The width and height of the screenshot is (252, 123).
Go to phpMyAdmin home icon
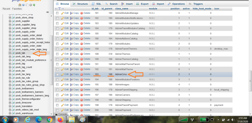(20, 5)
